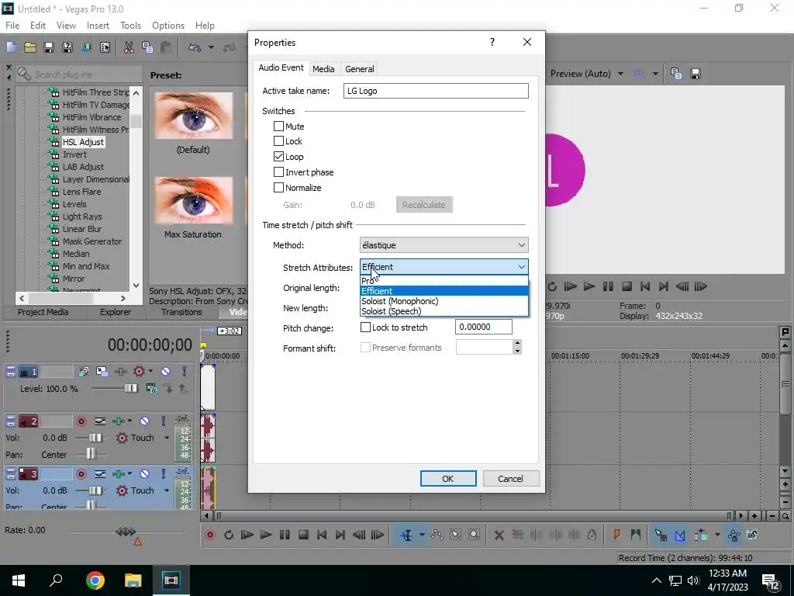Viewport: 794px width, 596px height.
Task: Click the Copy toolbar icon
Action: pyautogui.click(x=147, y=47)
